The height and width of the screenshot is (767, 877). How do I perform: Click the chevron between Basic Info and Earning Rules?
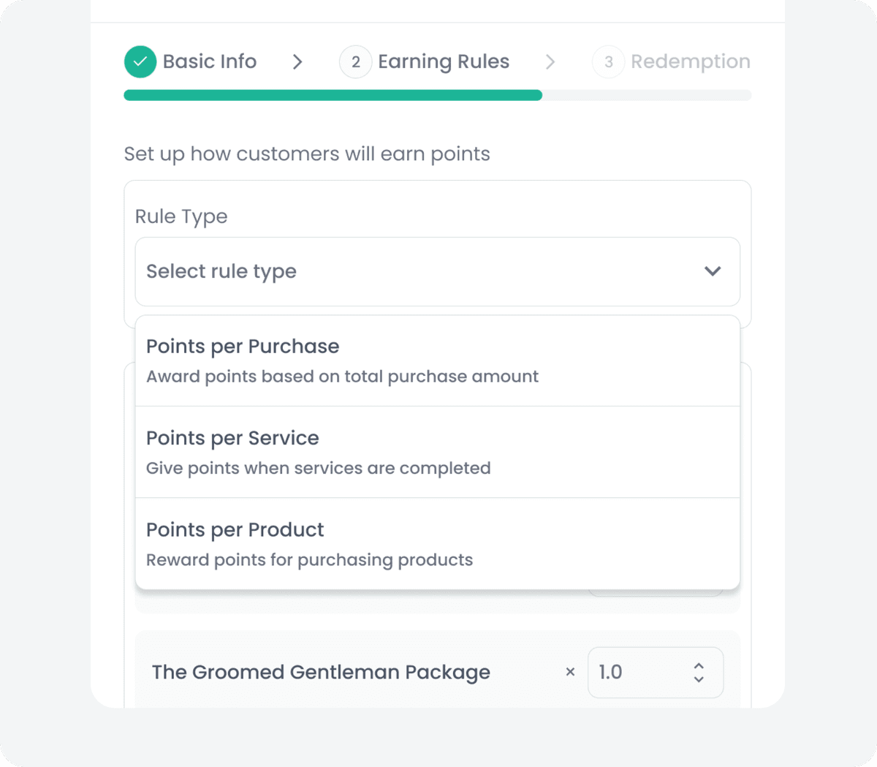coord(297,62)
